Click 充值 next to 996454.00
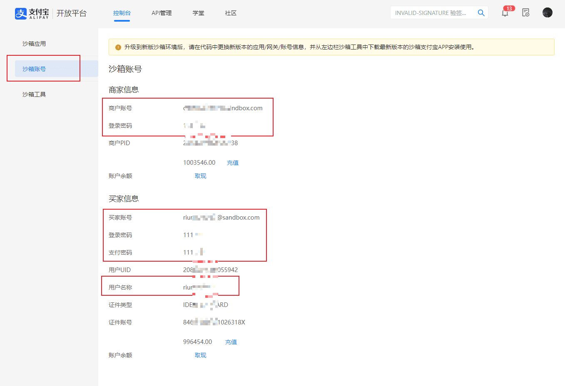565x386 pixels. [x=231, y=342]
